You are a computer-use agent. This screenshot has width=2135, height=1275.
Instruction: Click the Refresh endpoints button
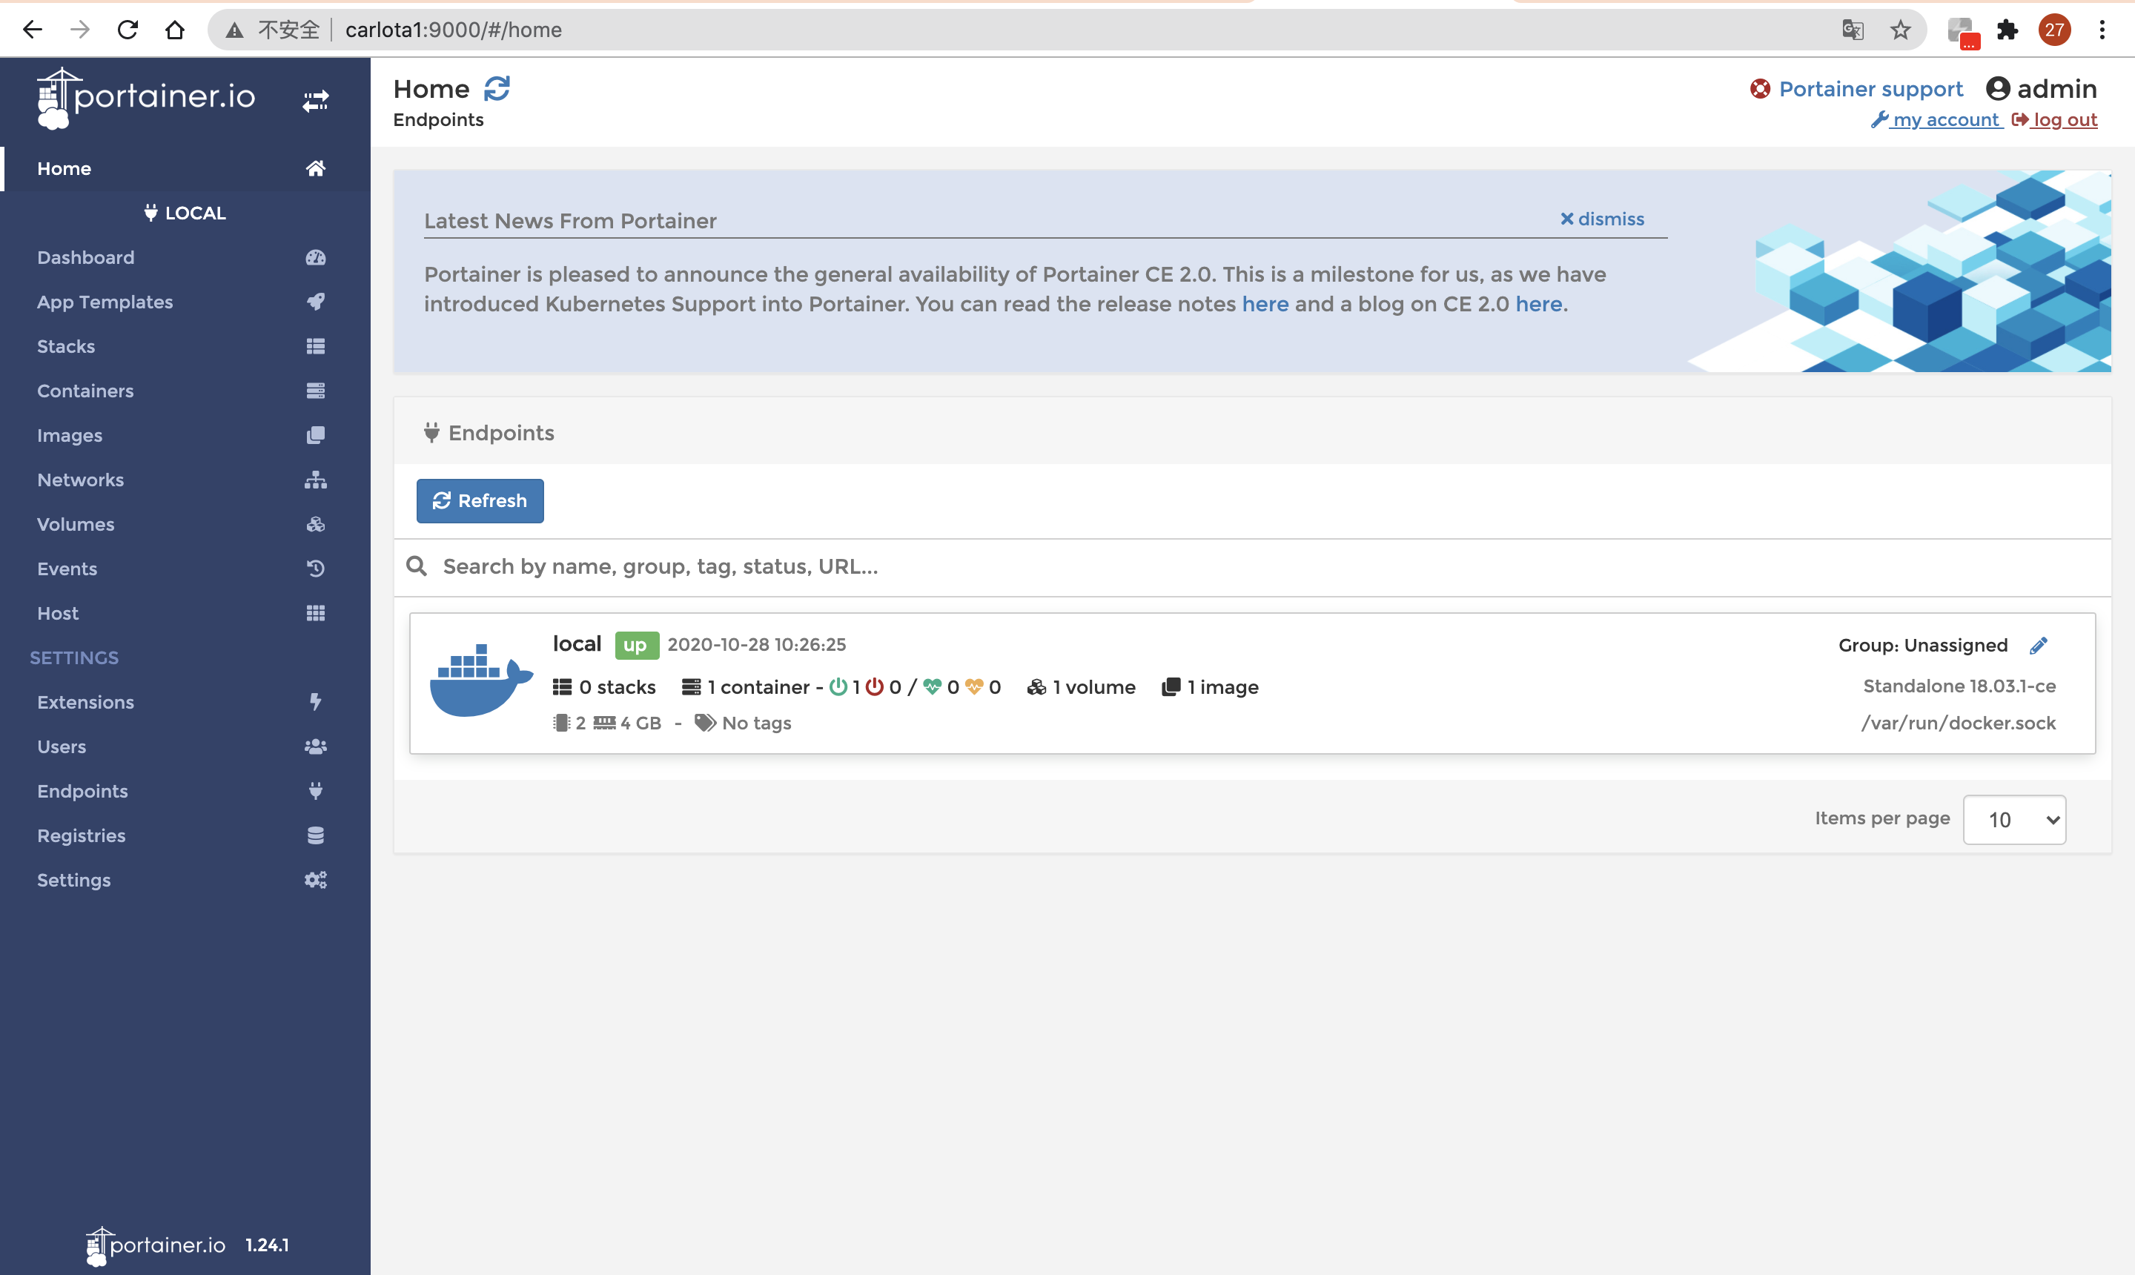click(480, 500)
